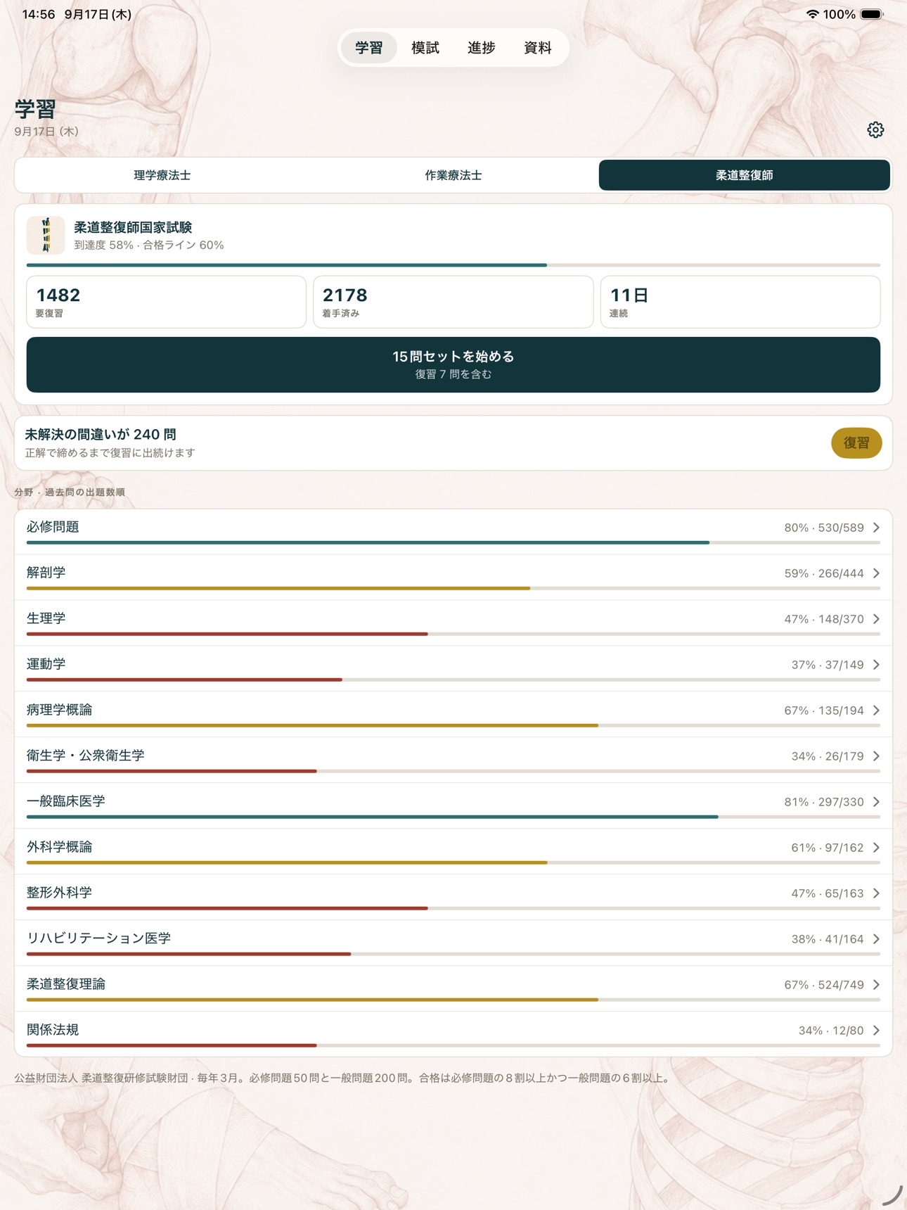Tap the battery status icon

pyautogui.click(x=871, y=14)
